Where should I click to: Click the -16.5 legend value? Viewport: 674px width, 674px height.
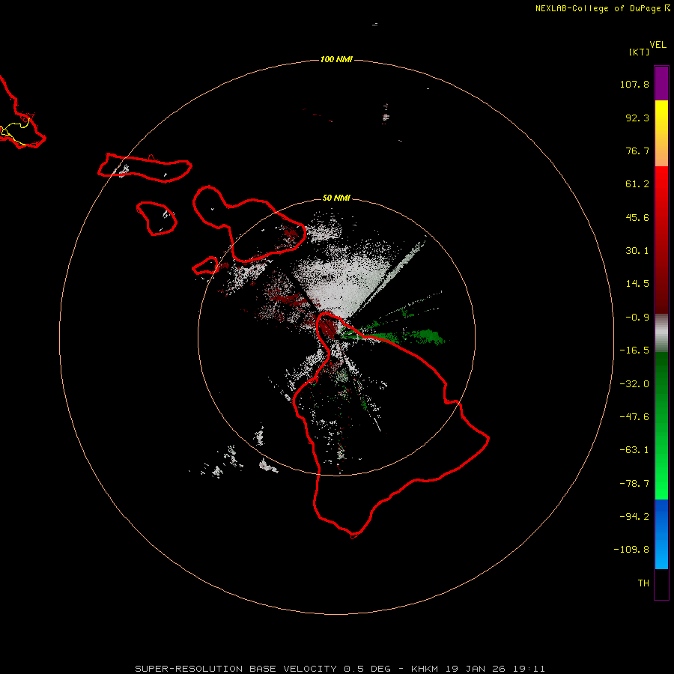[x=634, y=350]
